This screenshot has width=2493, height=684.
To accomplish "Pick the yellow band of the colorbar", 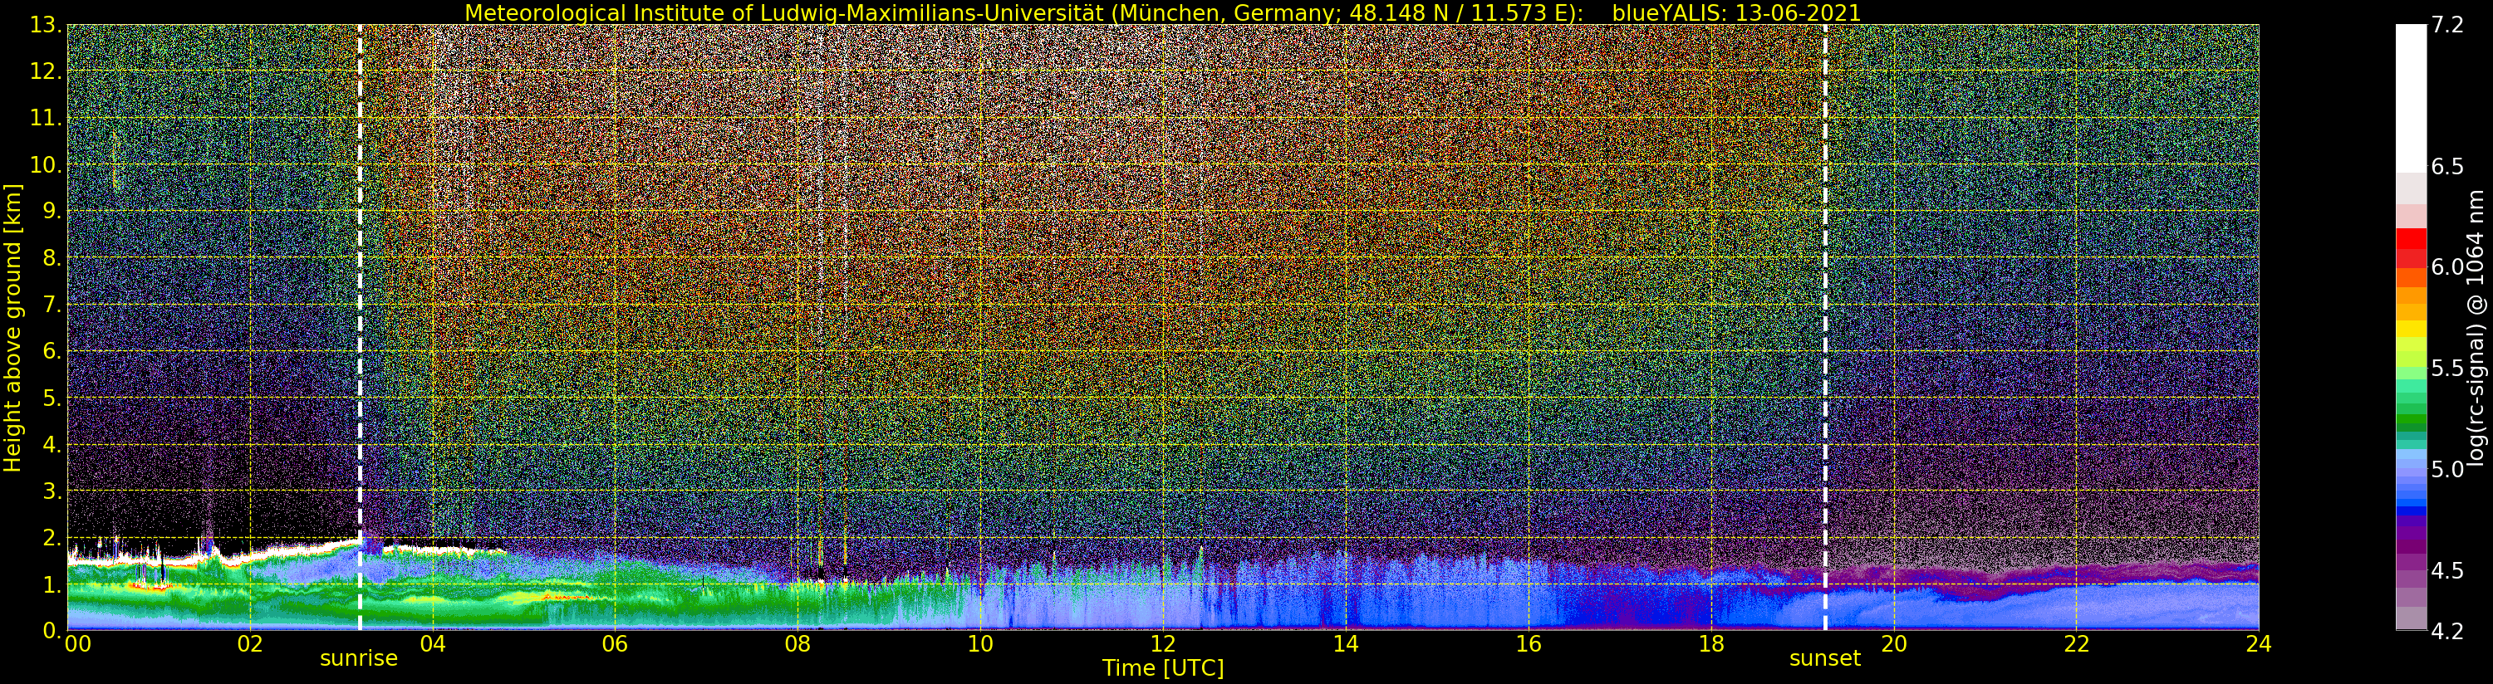I will pos(2411,329).
